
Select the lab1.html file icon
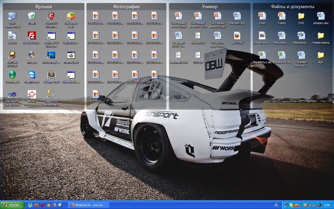pos(237,36)
